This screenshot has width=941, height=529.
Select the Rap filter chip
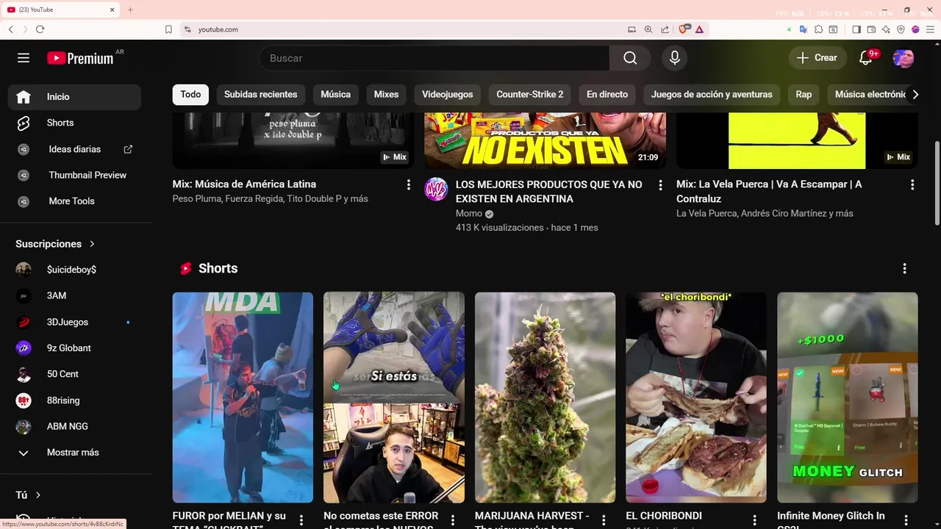click(804, 95)
